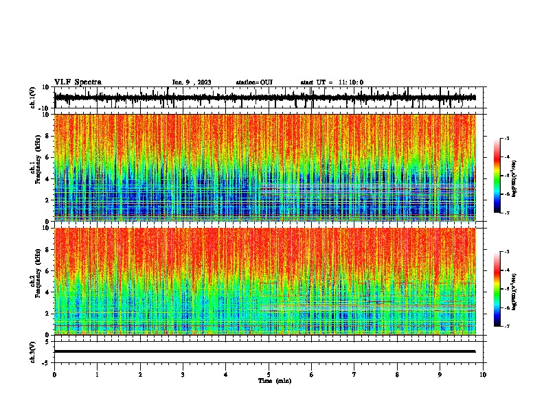Click time axis tick label "1"
Screen dimensions: 544x420
coord(97,375)
